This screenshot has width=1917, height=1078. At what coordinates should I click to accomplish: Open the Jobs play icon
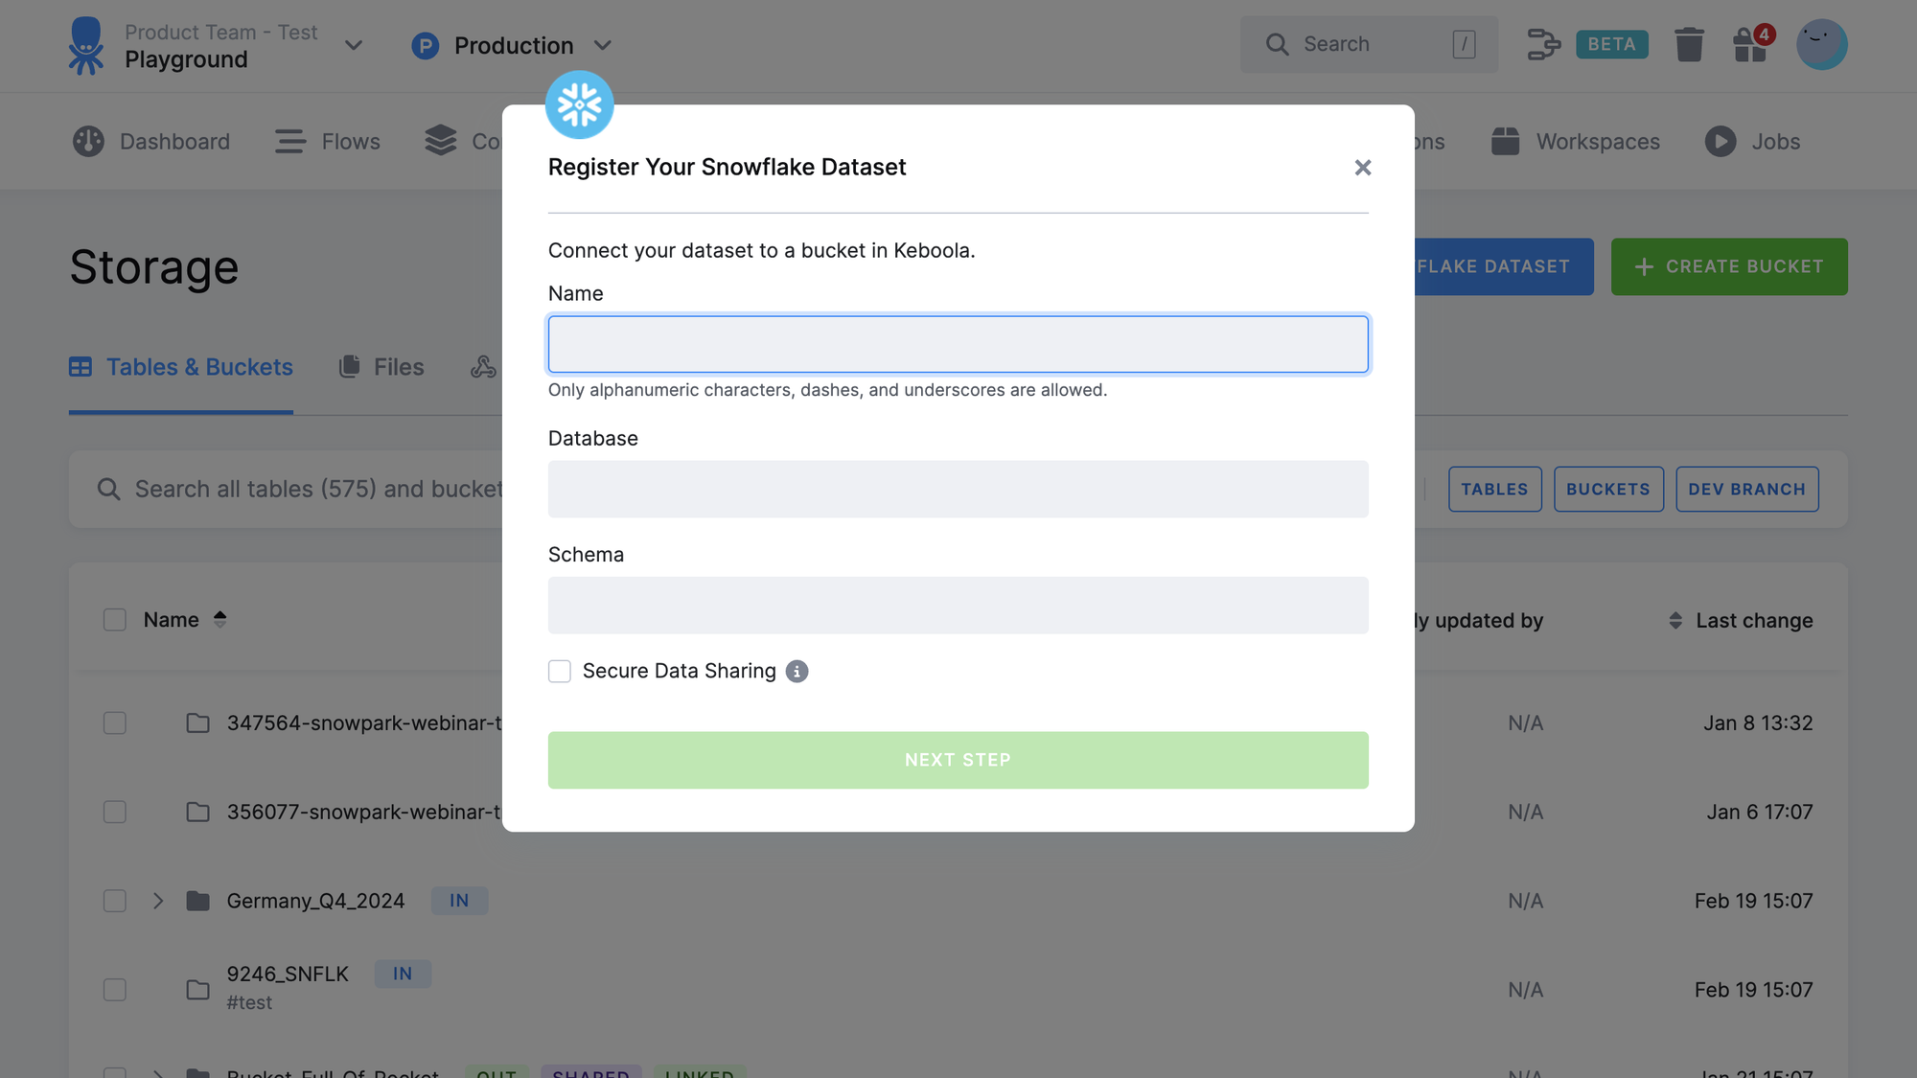pos(1720,141)
